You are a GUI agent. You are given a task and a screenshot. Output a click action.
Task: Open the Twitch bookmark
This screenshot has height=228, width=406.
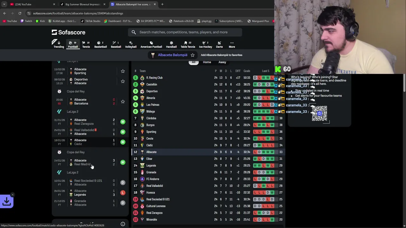coord(26,21)
